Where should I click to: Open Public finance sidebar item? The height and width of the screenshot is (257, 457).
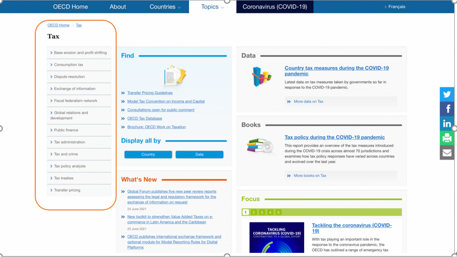click(79, 130)
